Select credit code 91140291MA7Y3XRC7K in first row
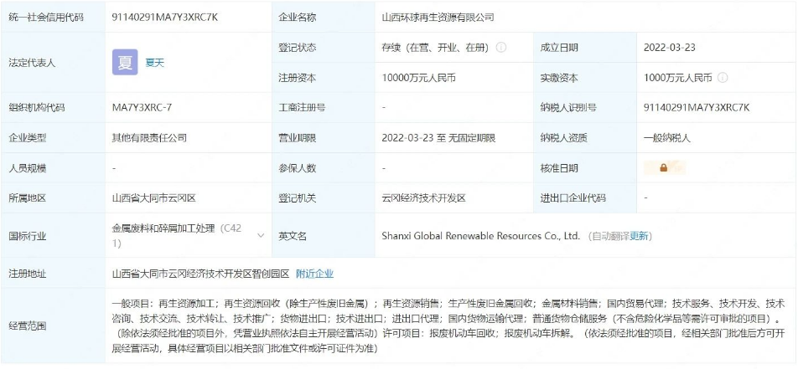 pos(165,18)
